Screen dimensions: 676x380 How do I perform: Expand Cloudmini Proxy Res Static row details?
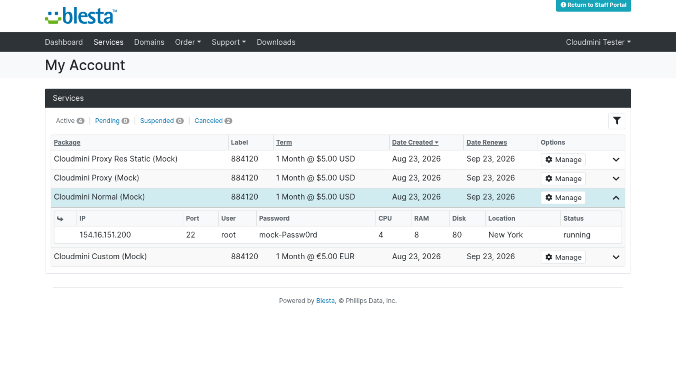pos(616,160)
